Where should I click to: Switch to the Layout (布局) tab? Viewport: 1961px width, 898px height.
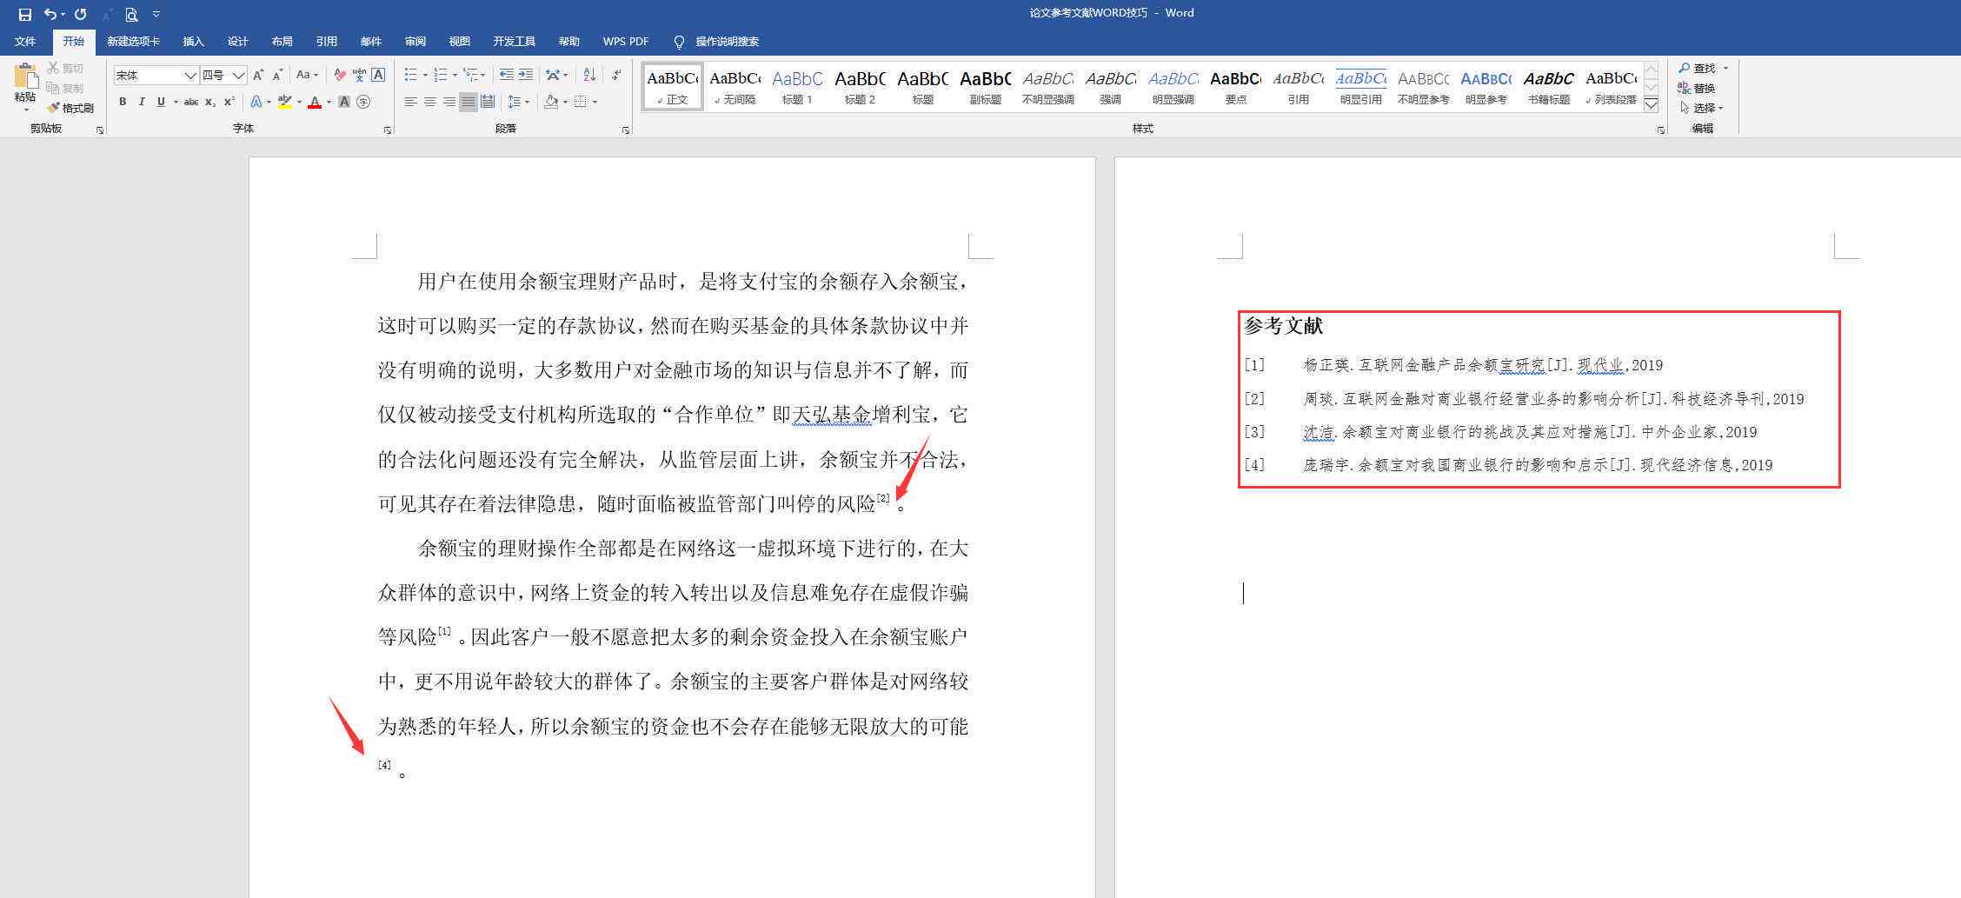pos(282,42)
